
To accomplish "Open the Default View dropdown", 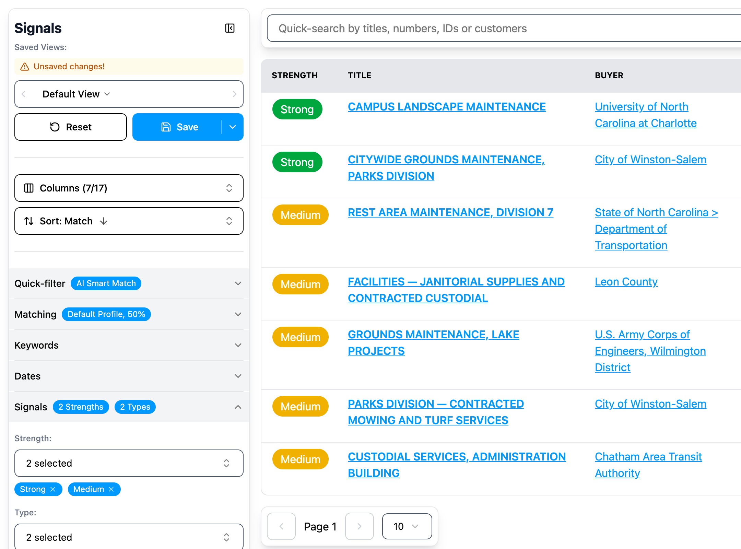I will point(76,94).
